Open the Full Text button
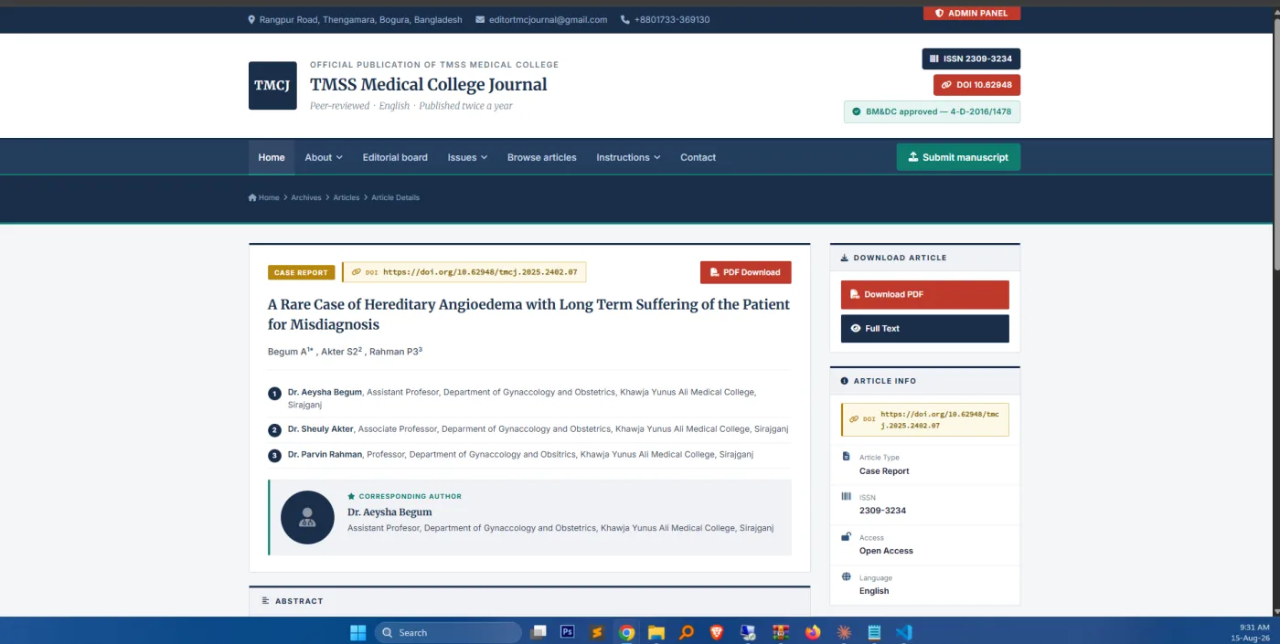 coord(925,329)
